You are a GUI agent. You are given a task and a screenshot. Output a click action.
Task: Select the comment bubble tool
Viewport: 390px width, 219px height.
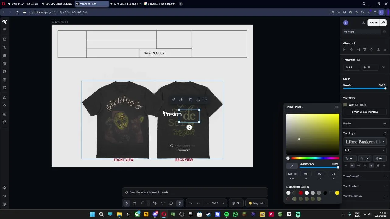171,203
